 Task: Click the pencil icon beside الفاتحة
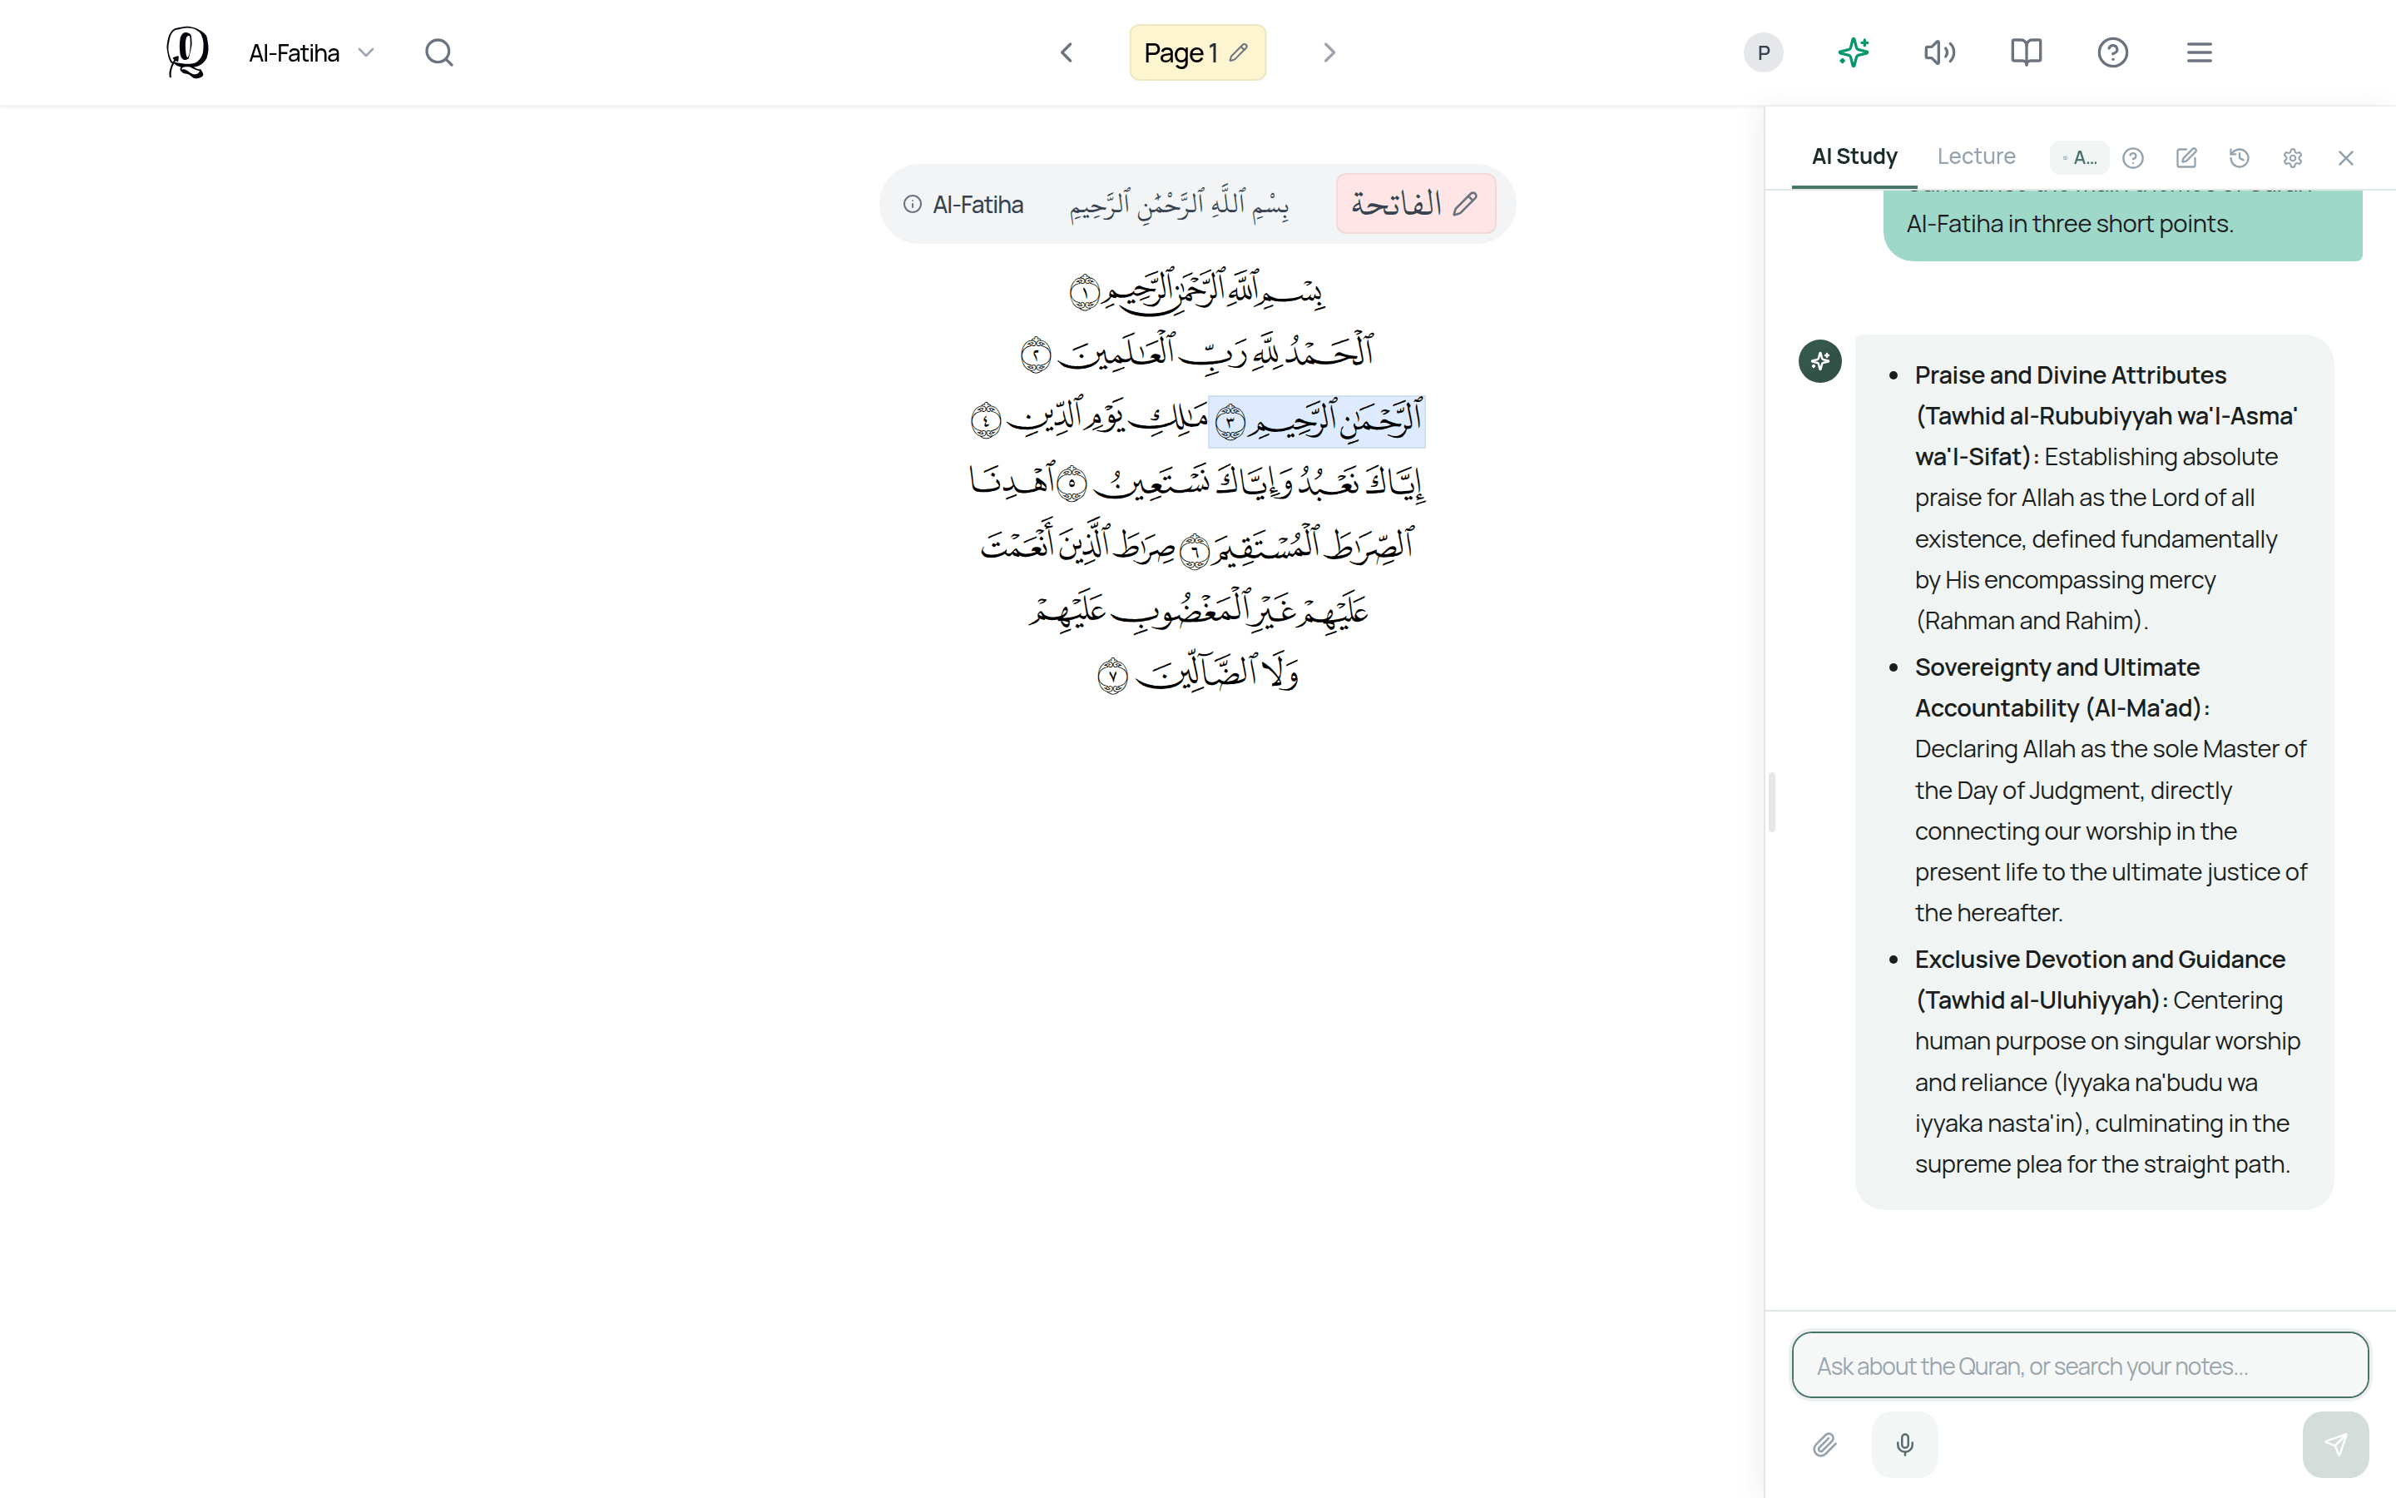pyautogui.click(x=1465, y=204)
